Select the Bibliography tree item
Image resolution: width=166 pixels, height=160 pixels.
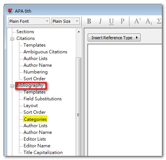(x=30, y=85)
